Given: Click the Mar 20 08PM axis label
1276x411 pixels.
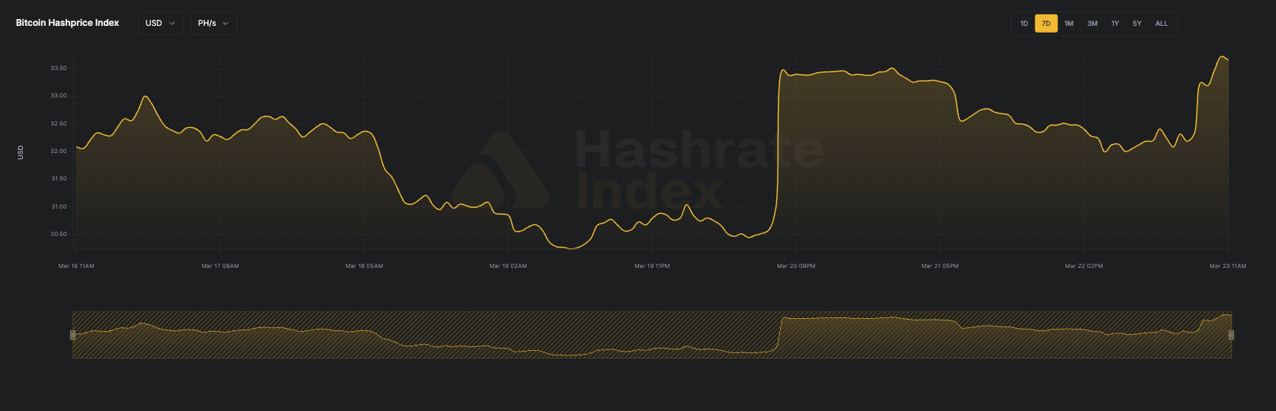Looking at the screenshot, I should pos(796,266).
